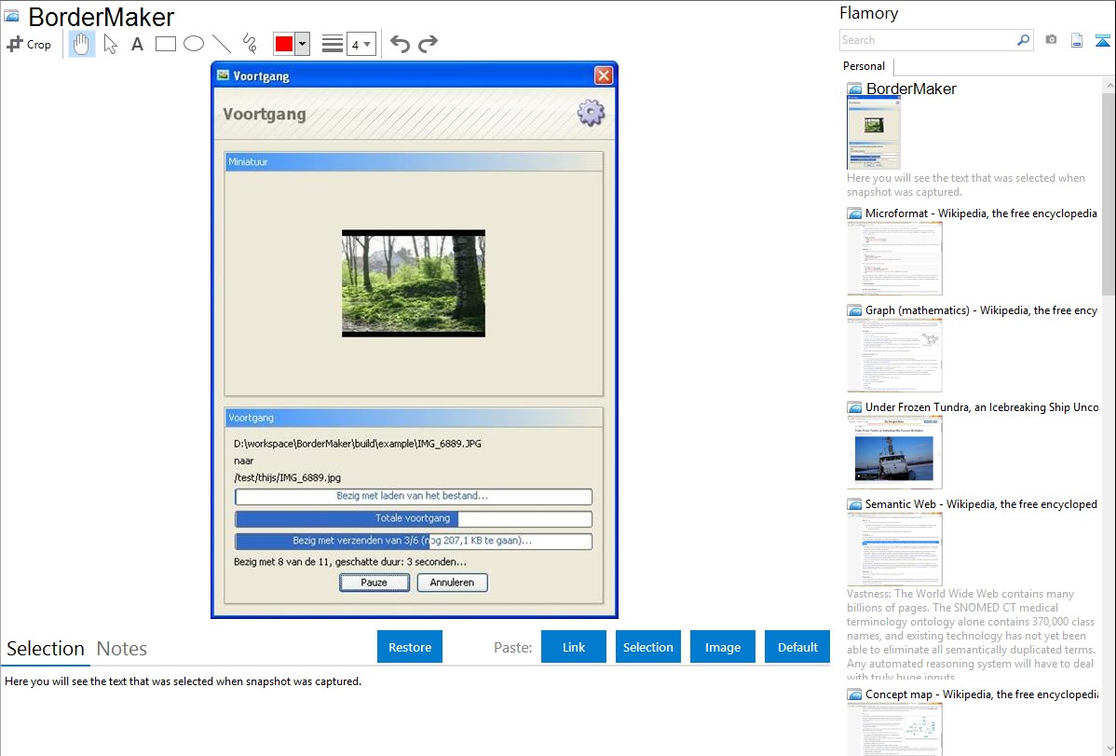Click the red color swatch
Viewport: 1116px width, 756px height.
tap(284, 44)
